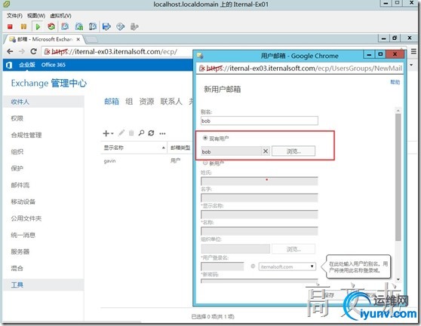Open the Chrome menu hamburger icon
The width and height of the screenshot is (421, 326).
click(413, 51)
